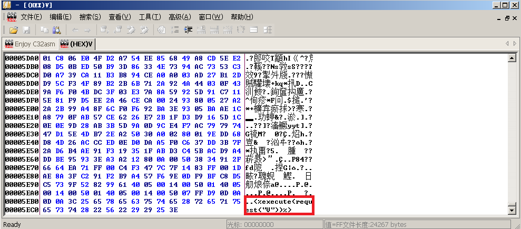521x229 pixels.
Task: Click offset 00005EB0 in address column
Action: click(x=22, y=202)
